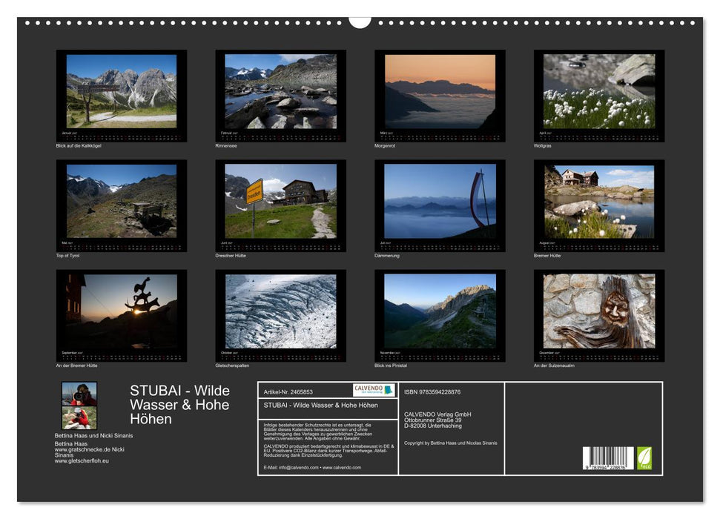Select the carved wooden face photo
Image resolution: width=720 pixels, height=519 pixels.
(599, 316)
